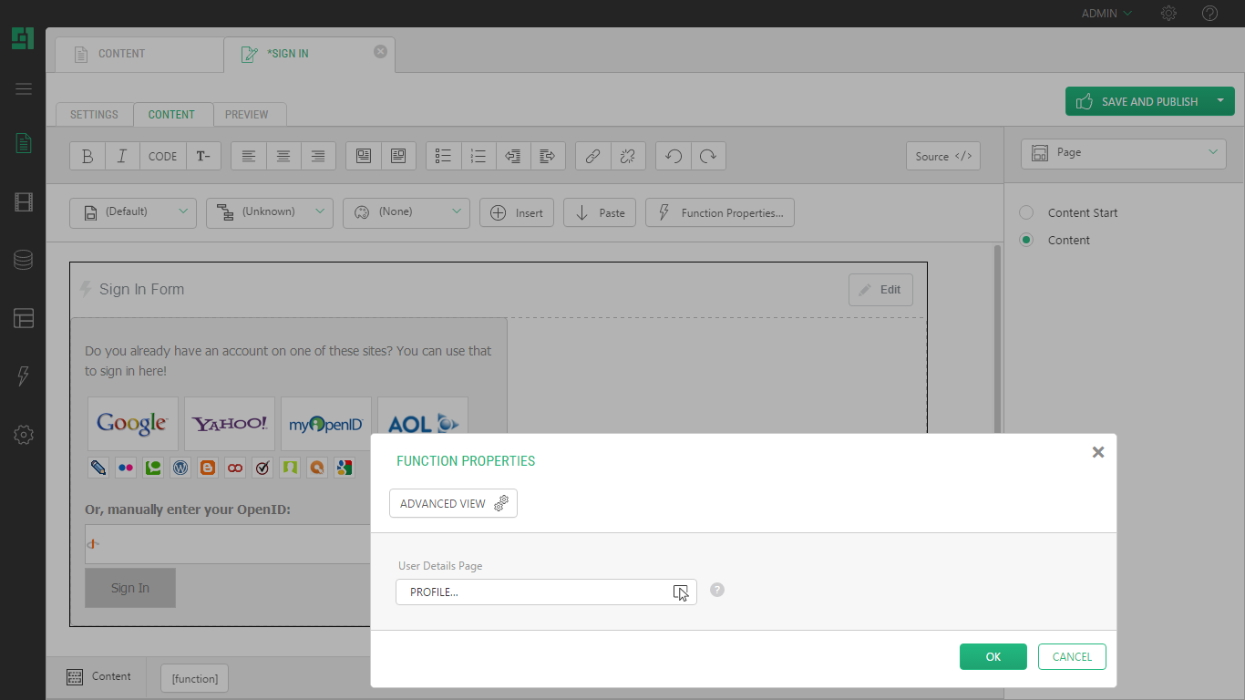Confirm the dialog with OK
The image size is (1245, 700).
coord(993,656)
